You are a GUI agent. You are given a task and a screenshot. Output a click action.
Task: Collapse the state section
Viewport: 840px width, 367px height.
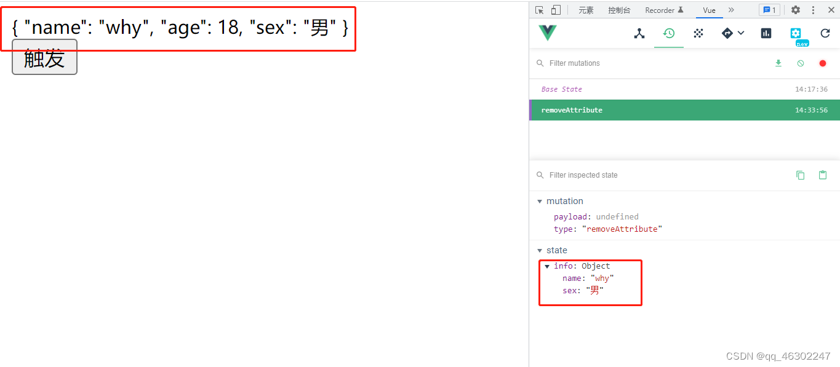[x=540, y=250]
